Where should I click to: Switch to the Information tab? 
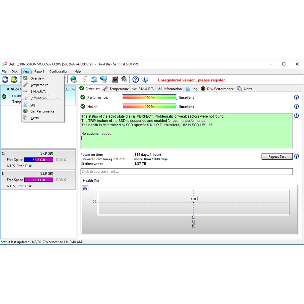170,89
